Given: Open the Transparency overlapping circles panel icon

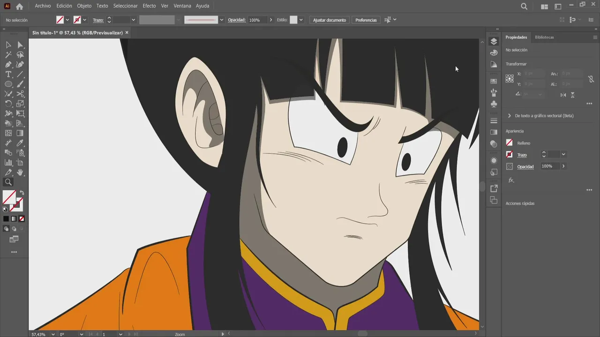Looking at the screenshot, I should coord(494,144).
